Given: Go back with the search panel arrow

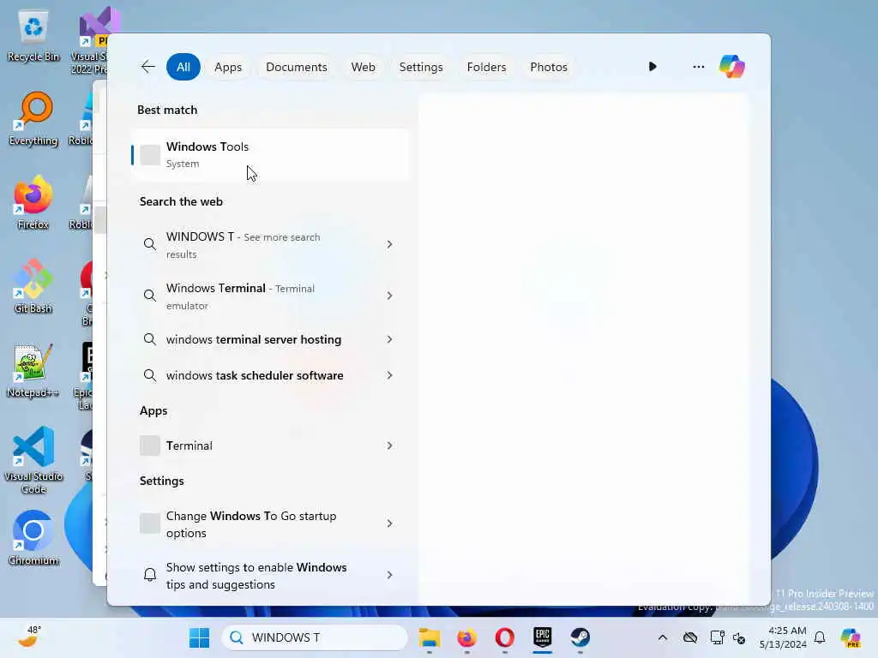Looking at the screenshot, I should tap(147, 67).
